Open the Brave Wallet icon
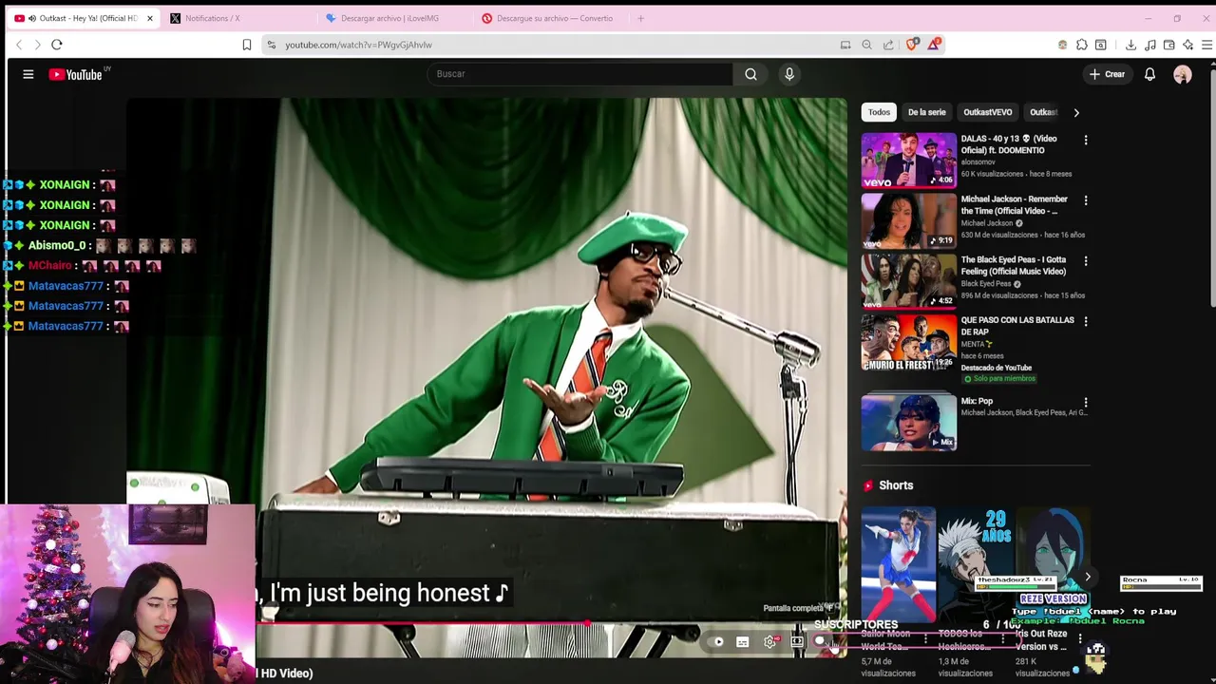The image size is (1216, 684). 1169,45
